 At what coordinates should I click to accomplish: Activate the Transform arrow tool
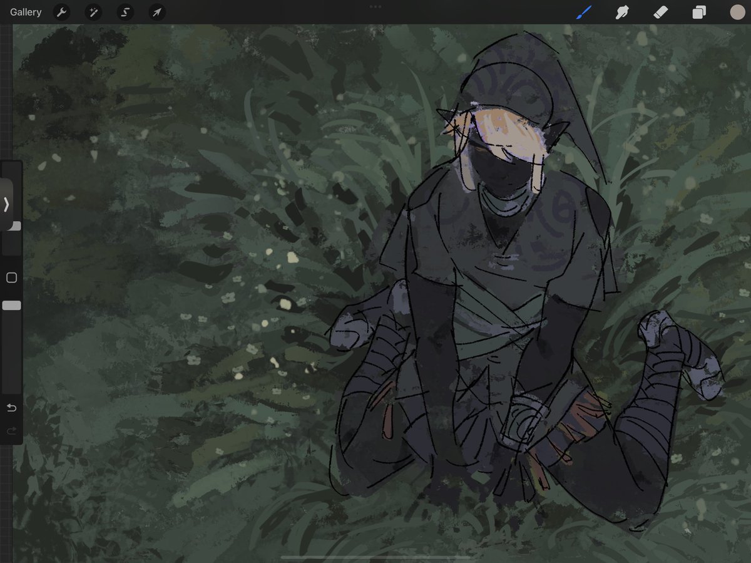tap(157, 12)
